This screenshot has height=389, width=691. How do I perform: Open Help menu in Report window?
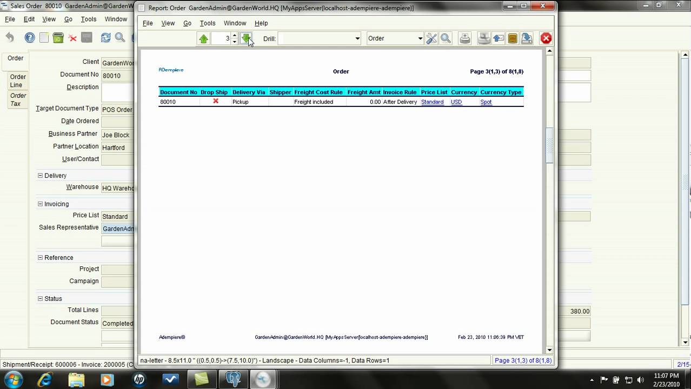pyautogui.click(x=261, y=23)
